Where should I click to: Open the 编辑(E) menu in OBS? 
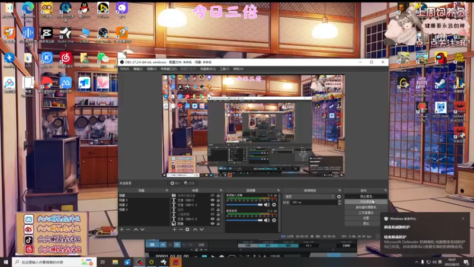(x=138, y=69)
